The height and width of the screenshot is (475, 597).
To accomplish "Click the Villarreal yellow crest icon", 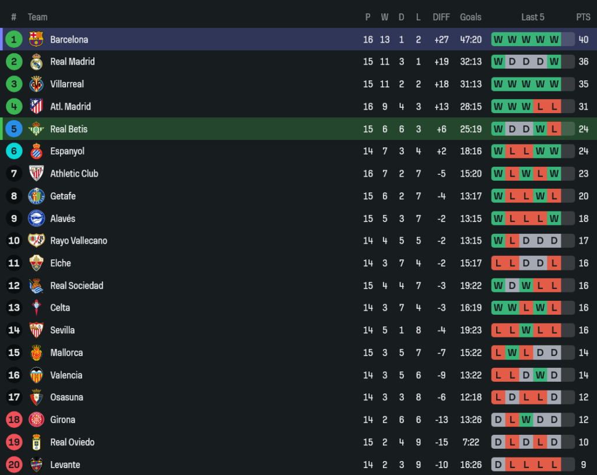I will (36, 84).
